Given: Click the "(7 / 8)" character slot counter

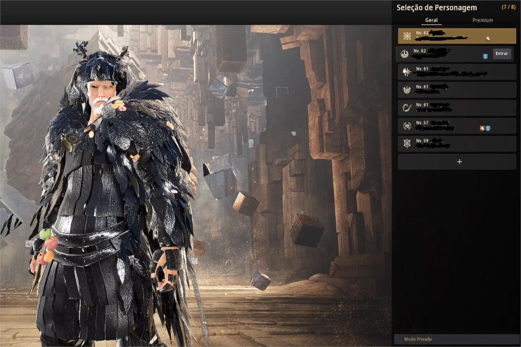Looking at the screenshot, I should (x=508, y=7).
